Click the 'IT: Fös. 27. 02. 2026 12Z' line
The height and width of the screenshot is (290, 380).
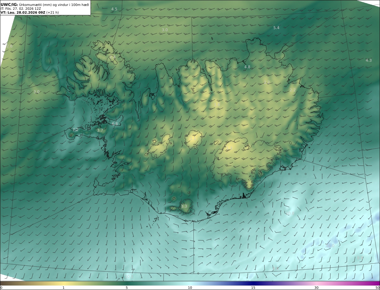pyautogui.click(x=21, y=9)
